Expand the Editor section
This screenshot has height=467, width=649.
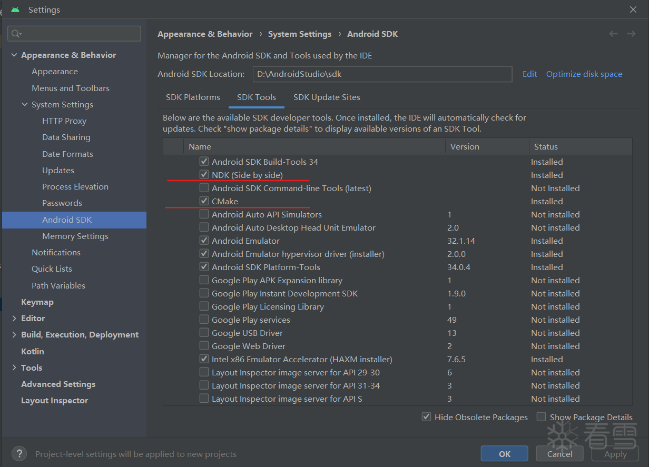click(x=14, y=319)
